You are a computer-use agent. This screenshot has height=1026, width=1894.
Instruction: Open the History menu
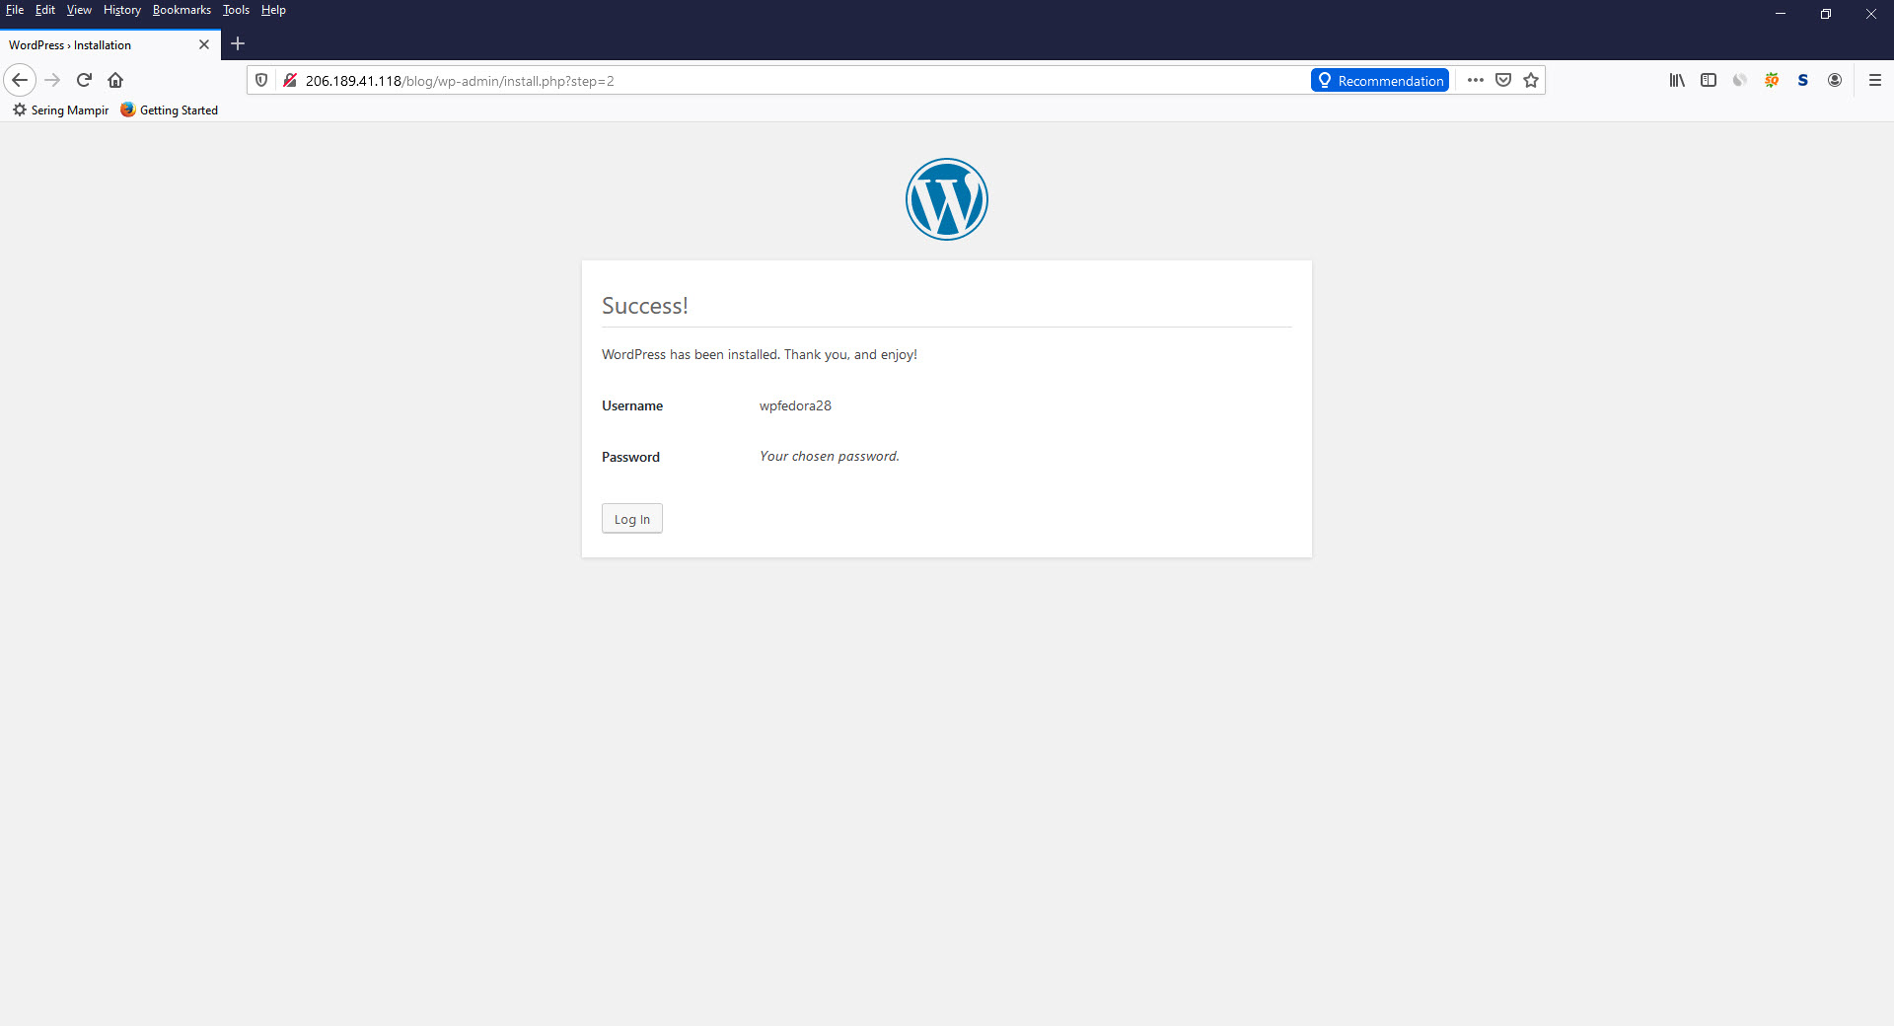pos(122,10)
